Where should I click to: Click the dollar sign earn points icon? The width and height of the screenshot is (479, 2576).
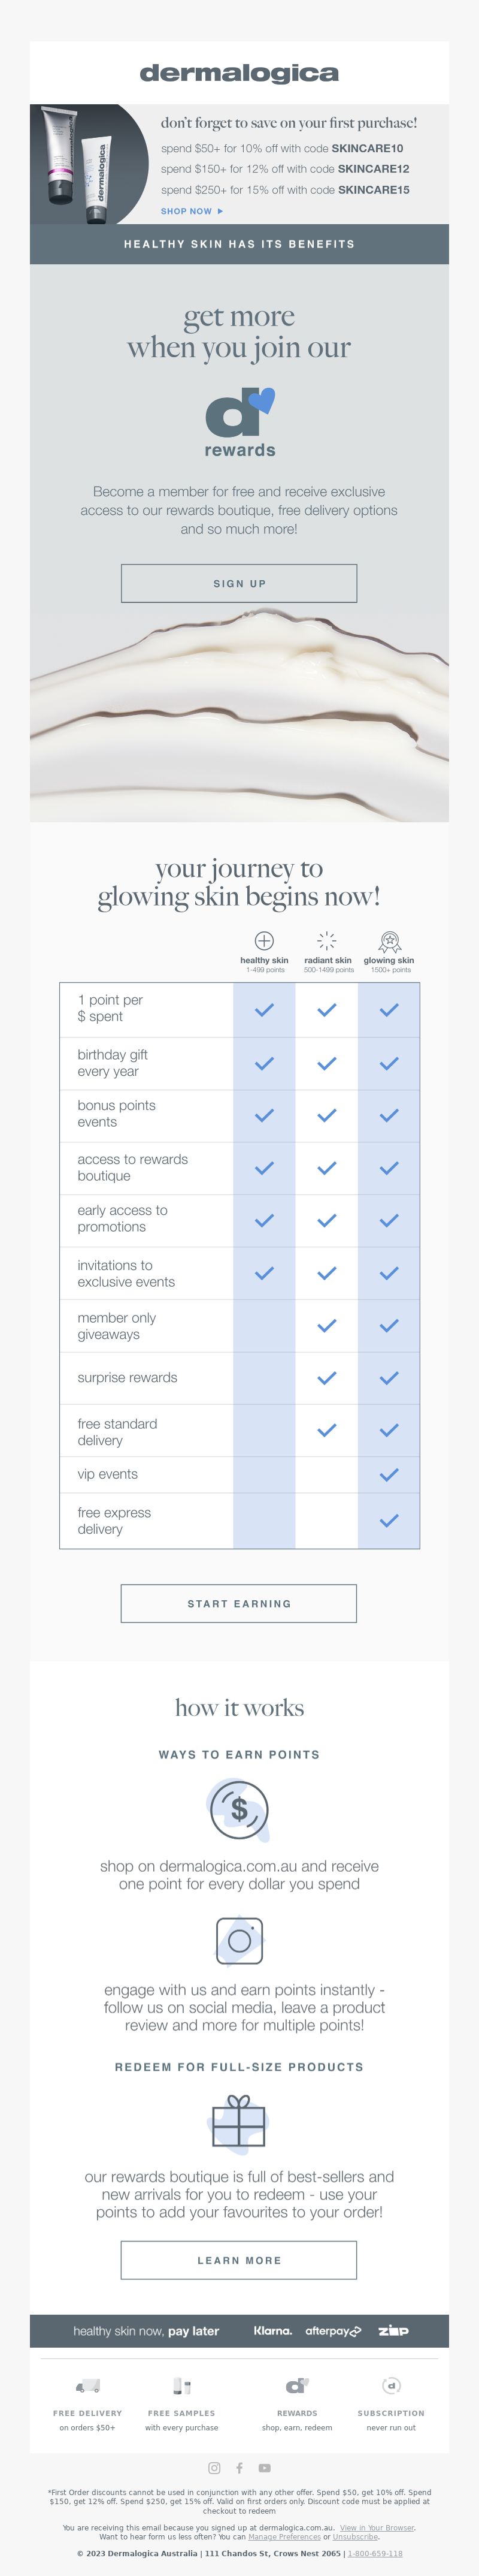click(239, 1809)
